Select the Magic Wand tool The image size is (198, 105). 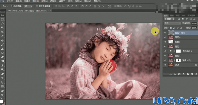point(2,28)
